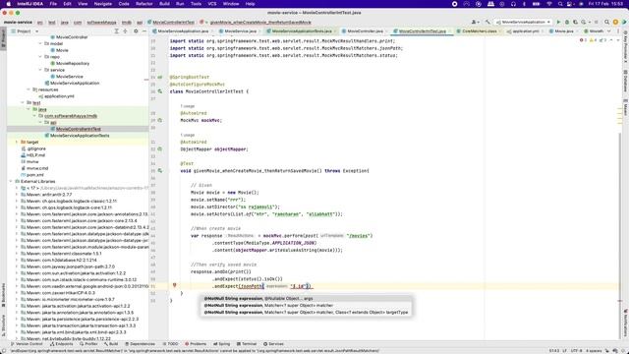Image resolution: width=629 pixels, height=354 pixels.
Task: Click next highlighted error down arrow
Action: (x=618, y=40)
